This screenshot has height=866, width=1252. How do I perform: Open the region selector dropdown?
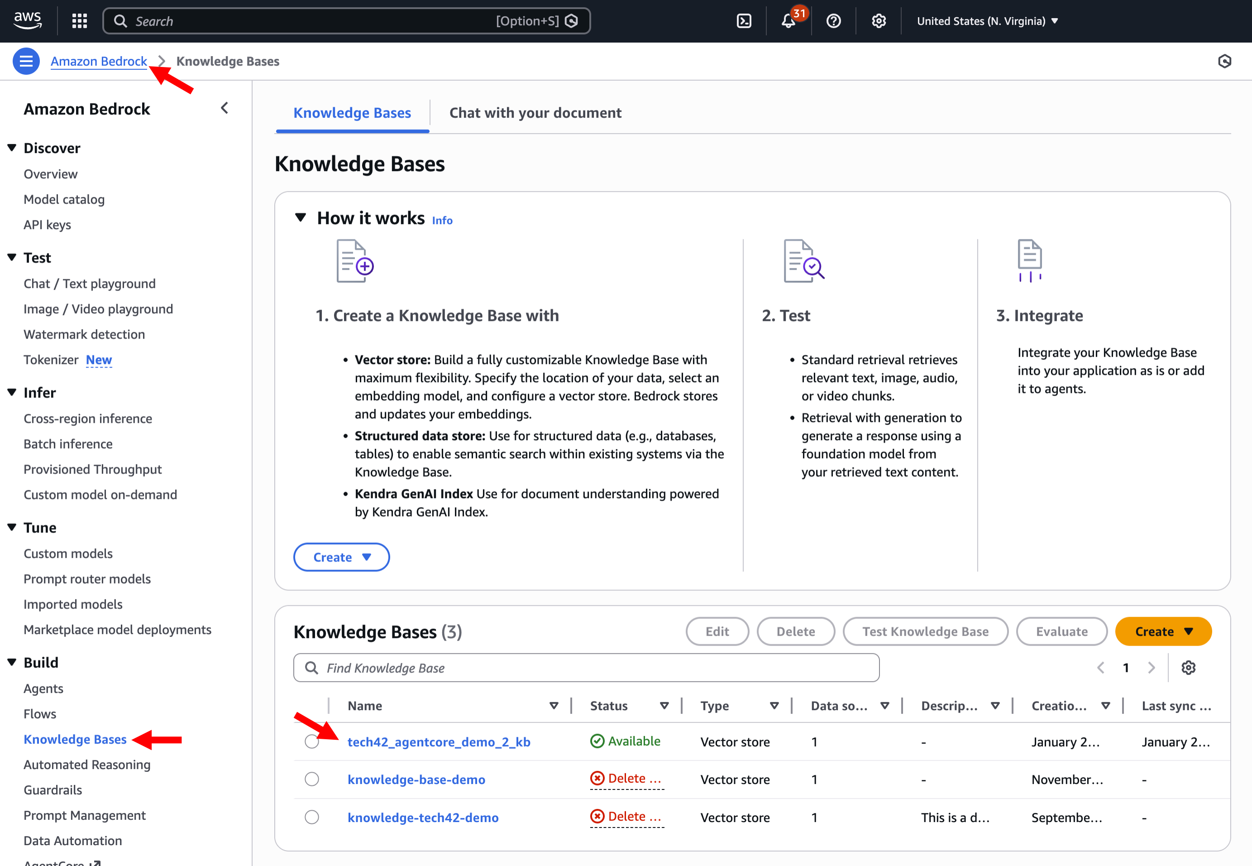(987, 21)
